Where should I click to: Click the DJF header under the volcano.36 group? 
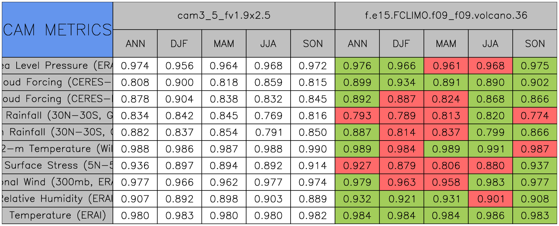point(401,44)
